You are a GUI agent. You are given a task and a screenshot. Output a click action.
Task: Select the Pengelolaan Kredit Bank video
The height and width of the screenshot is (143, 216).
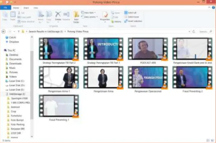point(192,51)
